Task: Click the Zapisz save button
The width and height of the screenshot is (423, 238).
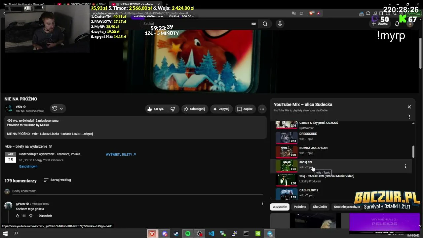Action: tap(245, 109)
